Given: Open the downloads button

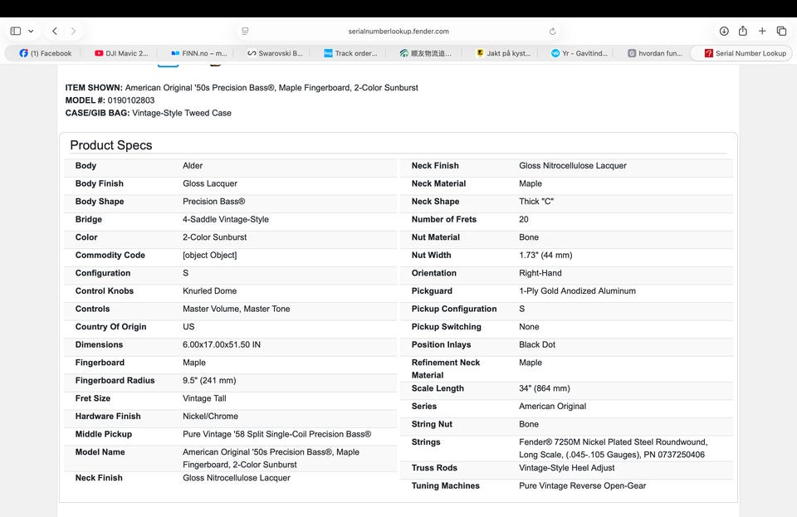Looking at the screenshot, I should coord(724,31).
